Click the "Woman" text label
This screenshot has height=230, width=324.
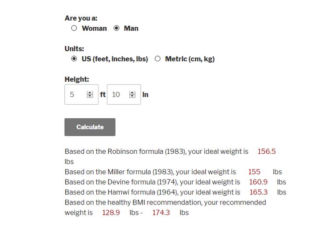point(94,28)
